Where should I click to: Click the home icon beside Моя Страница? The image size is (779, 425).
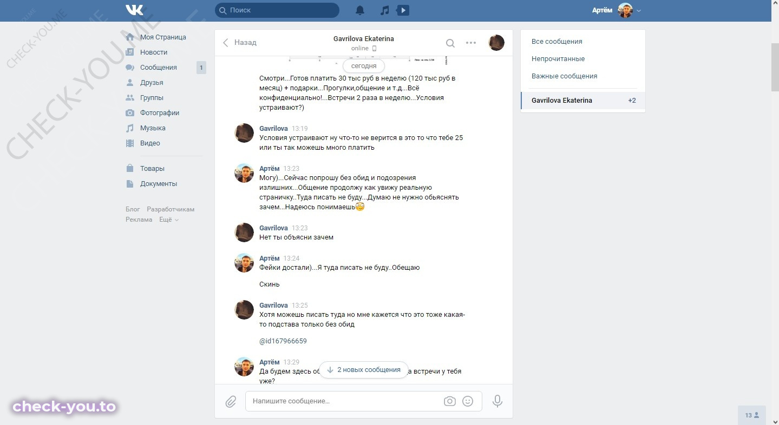pos(130,37)
